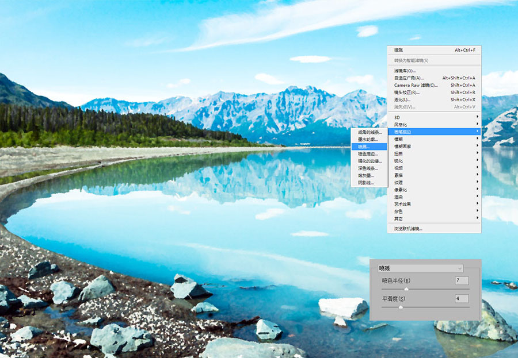Viewport: 518px width, 358px height.
Task: Open the 喷溅 filter type dropdown
Action: 421,268
